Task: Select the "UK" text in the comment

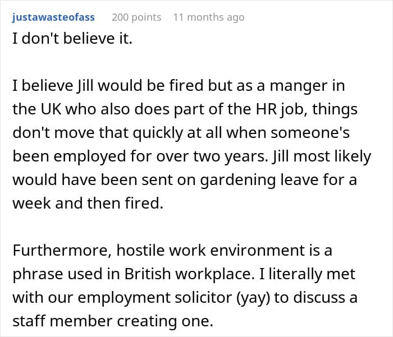Action: click(54, 110)
